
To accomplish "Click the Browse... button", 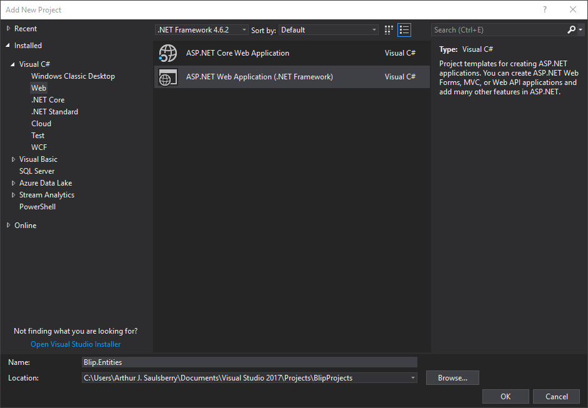I will 452,378.
